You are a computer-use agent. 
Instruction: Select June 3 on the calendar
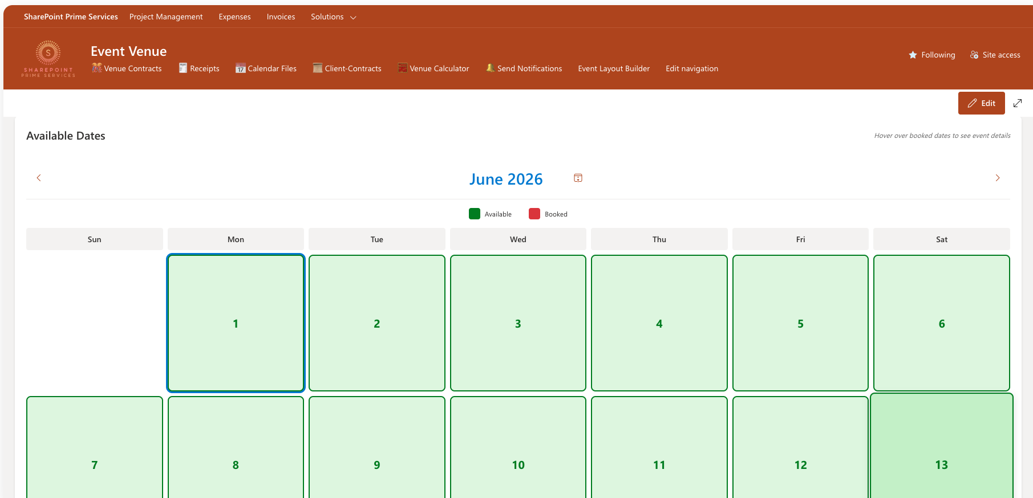pos(518,323)
